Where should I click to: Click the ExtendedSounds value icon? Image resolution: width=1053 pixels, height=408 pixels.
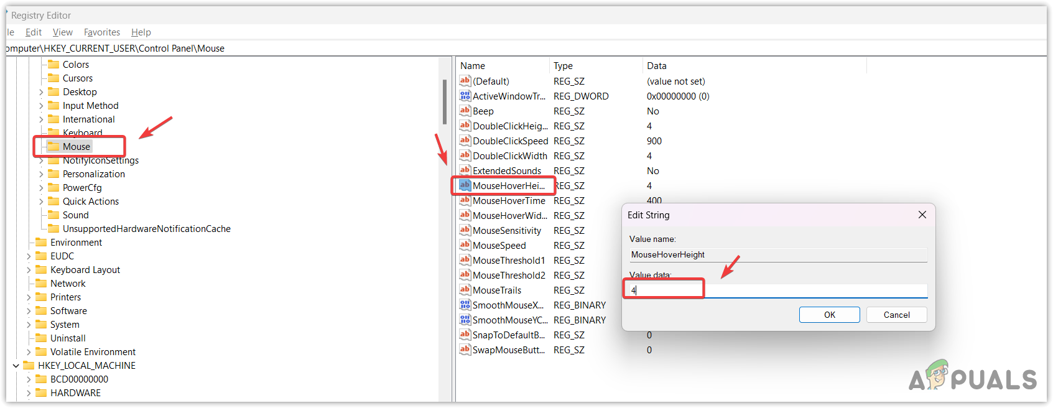pyautogui.click(x=465, y=170)
